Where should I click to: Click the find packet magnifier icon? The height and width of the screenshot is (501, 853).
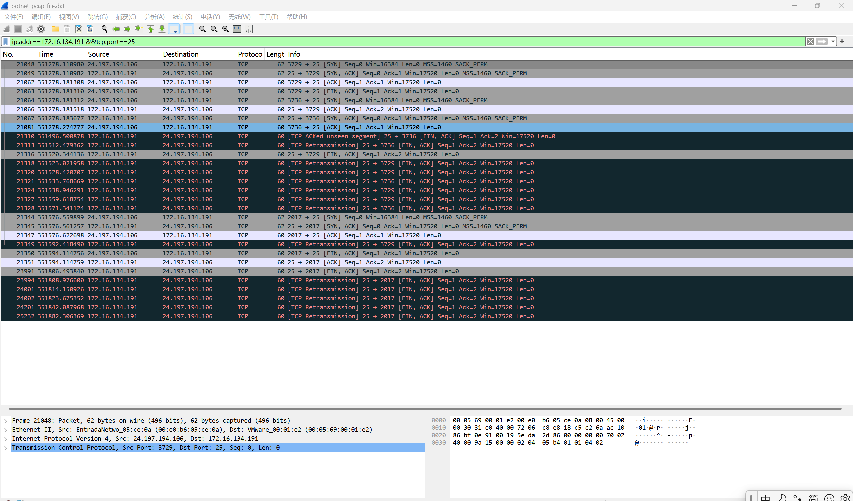[105, 29]
